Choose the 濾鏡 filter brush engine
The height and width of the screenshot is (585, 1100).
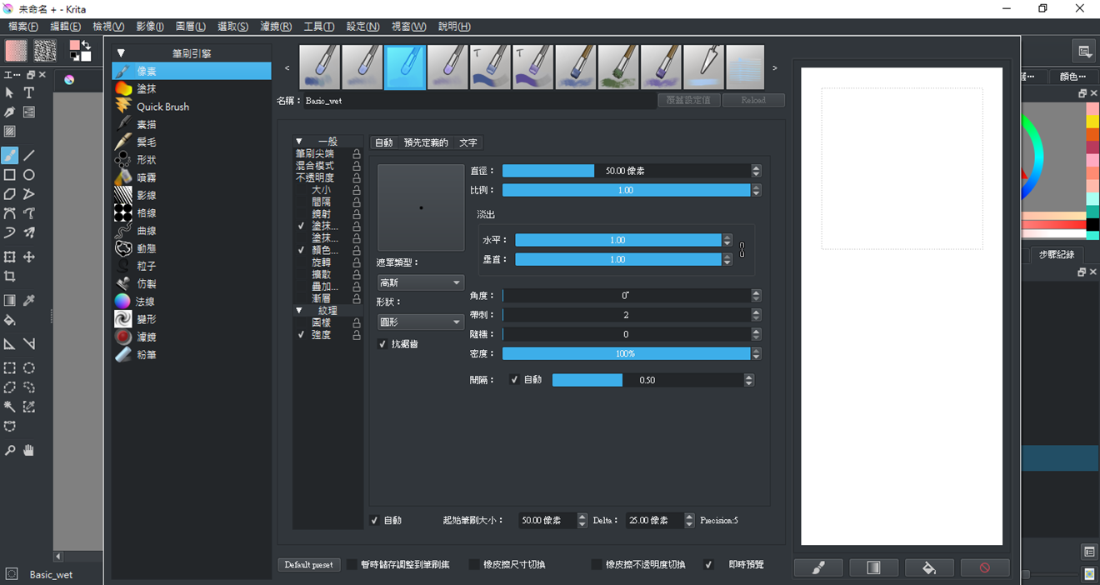192,337
